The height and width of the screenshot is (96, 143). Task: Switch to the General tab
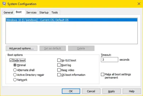click(x=8, y=12)
